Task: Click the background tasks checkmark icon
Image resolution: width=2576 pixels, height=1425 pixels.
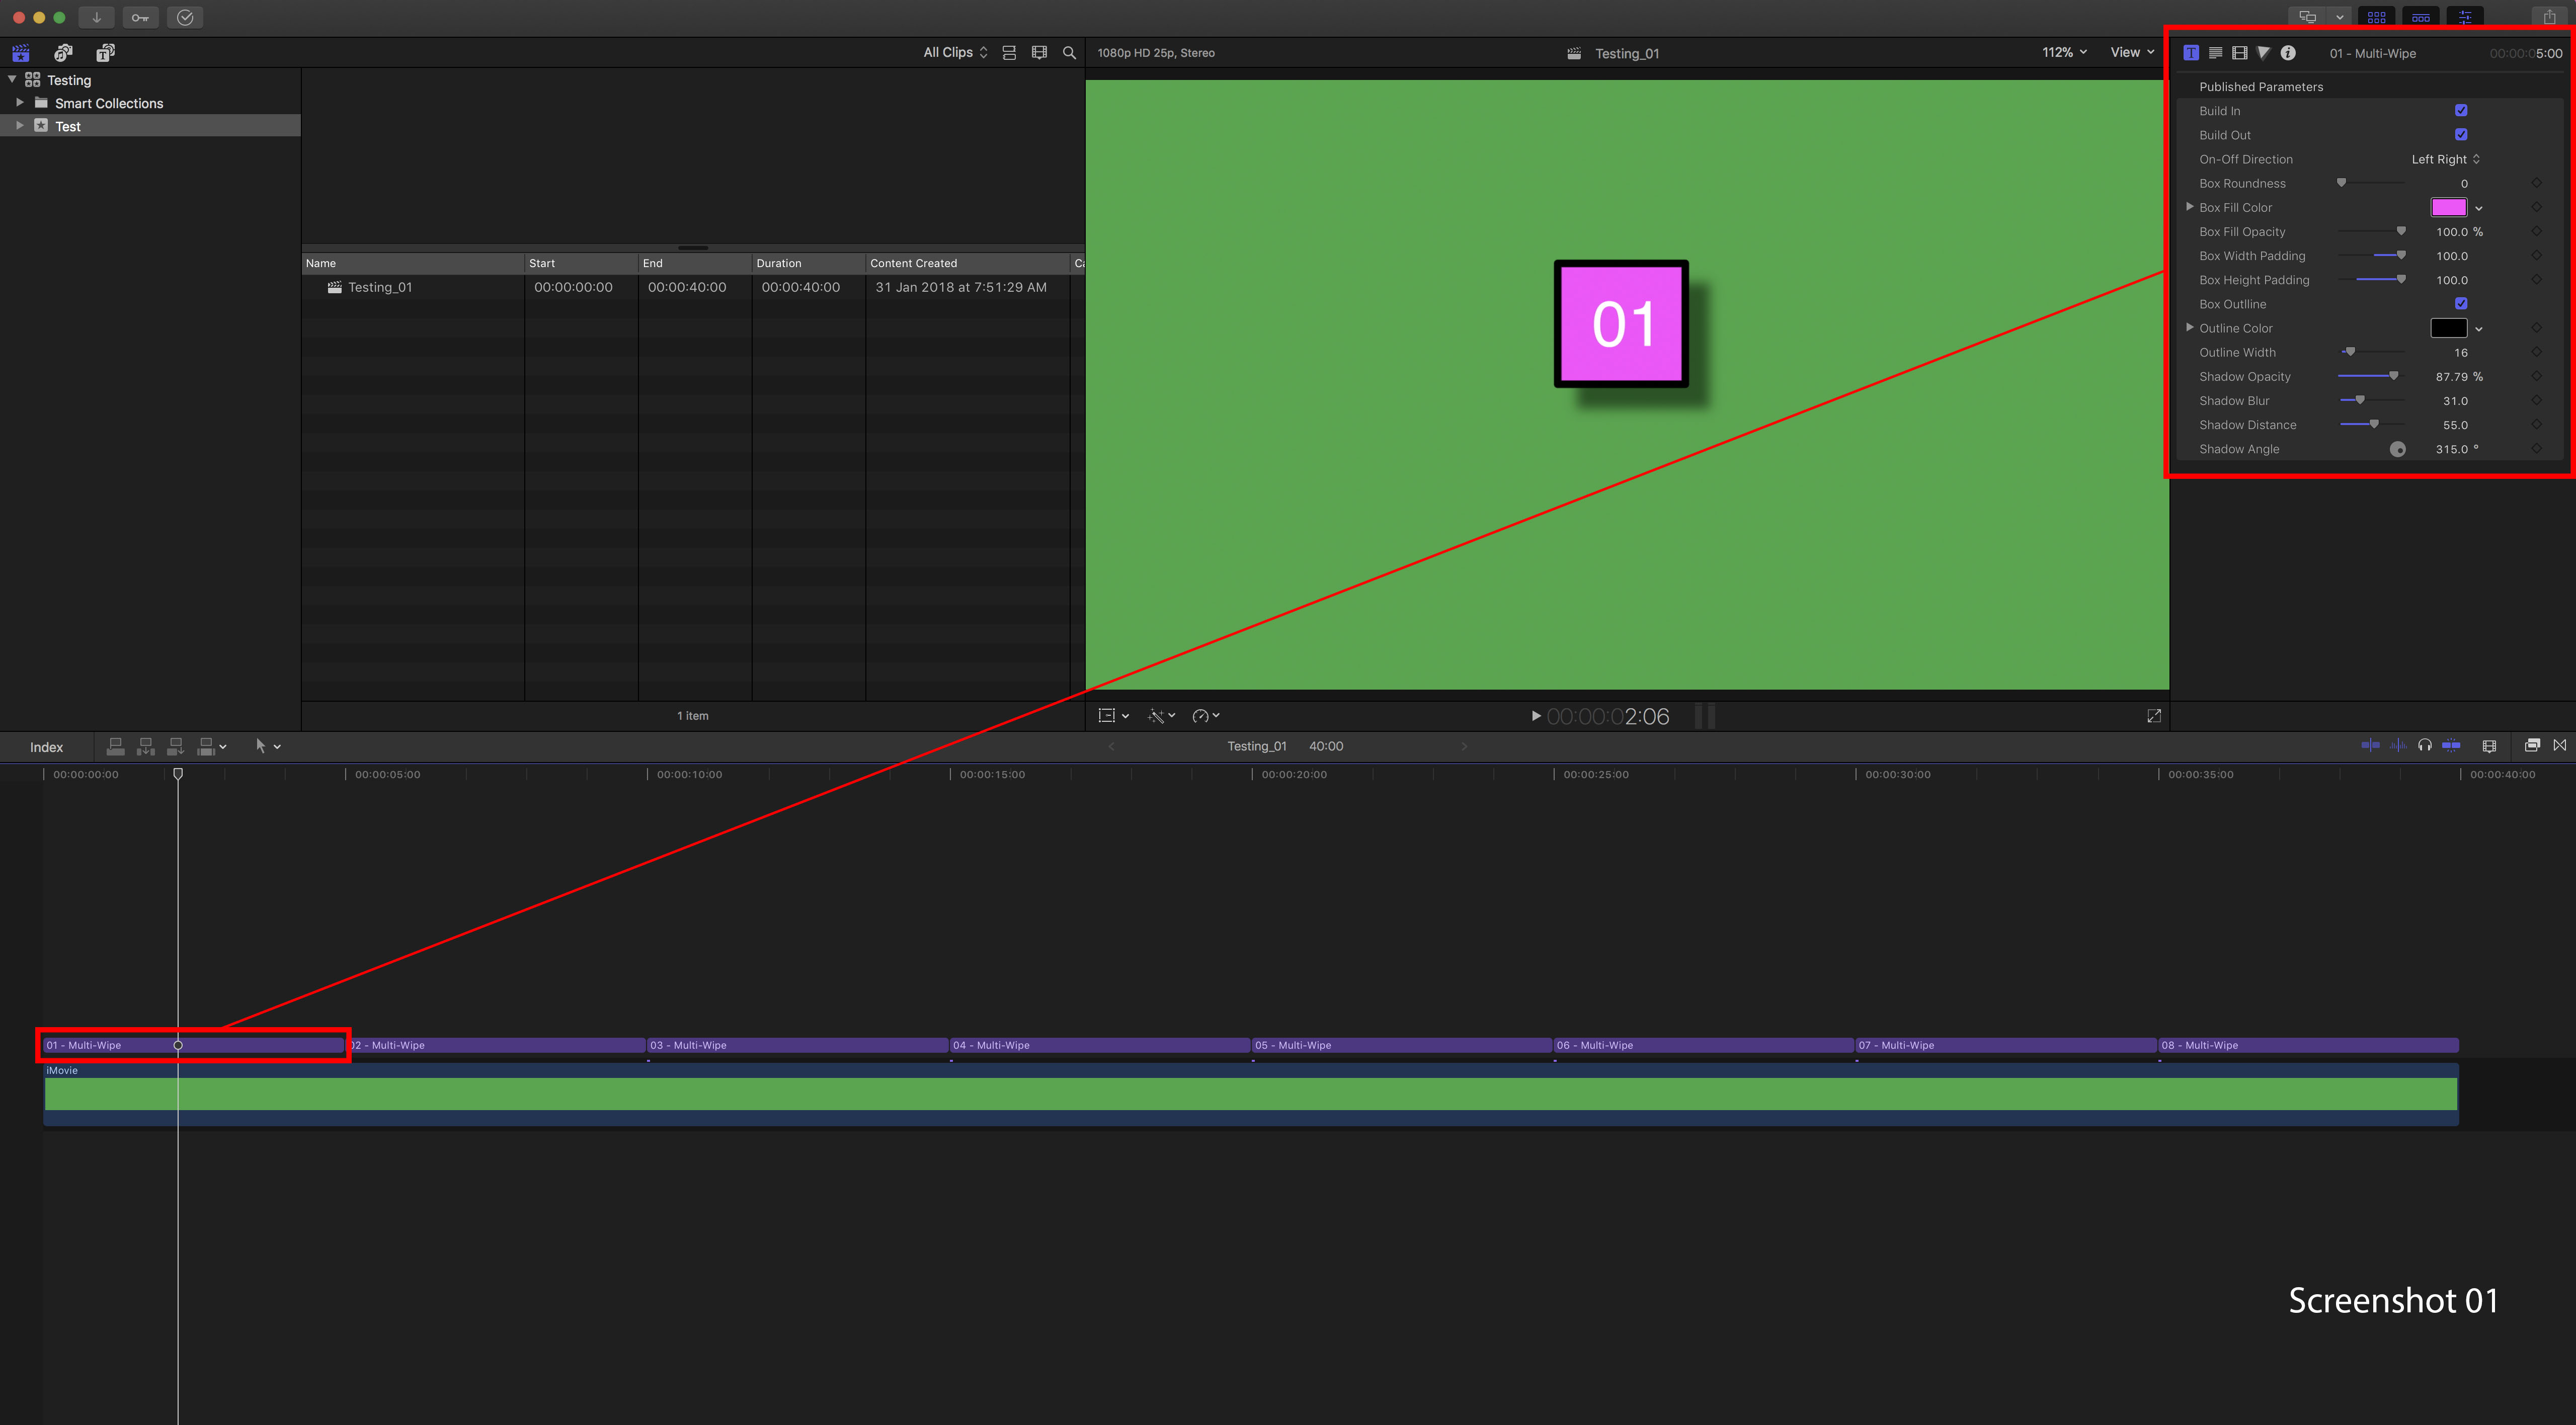Action: 185,17
